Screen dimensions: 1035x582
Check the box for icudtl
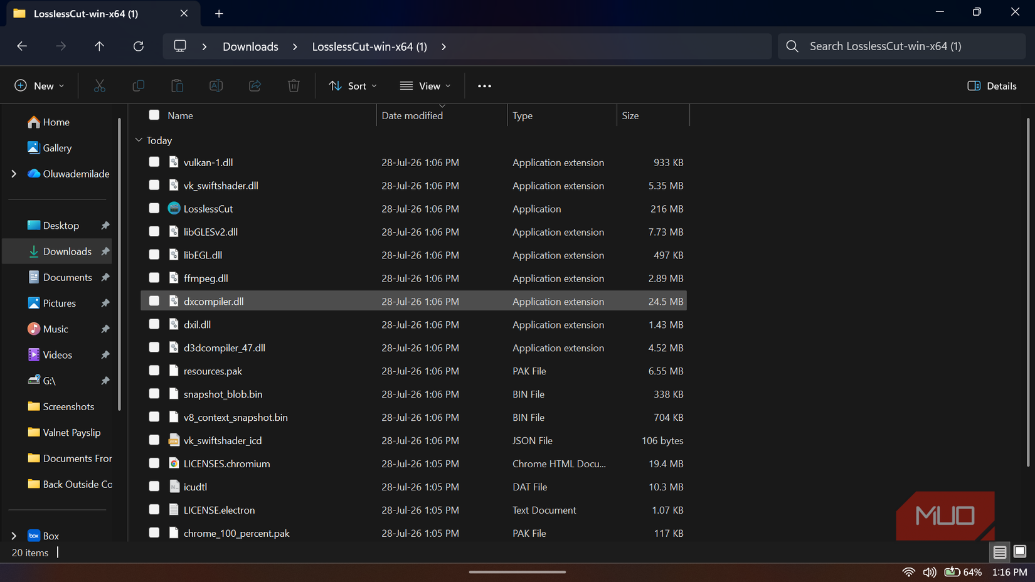[154, 486]
